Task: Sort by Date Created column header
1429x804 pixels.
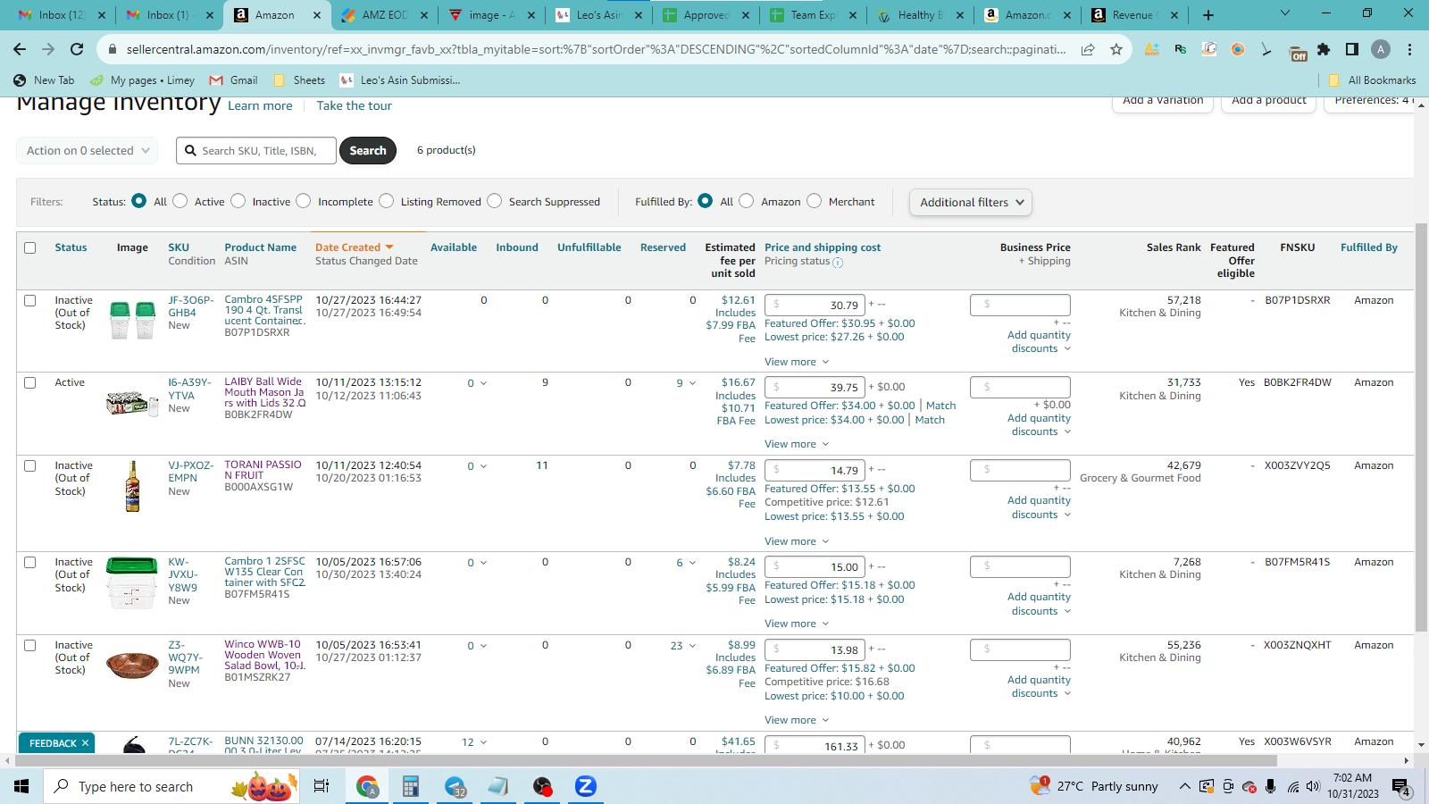Action: [x=354, y=247]
